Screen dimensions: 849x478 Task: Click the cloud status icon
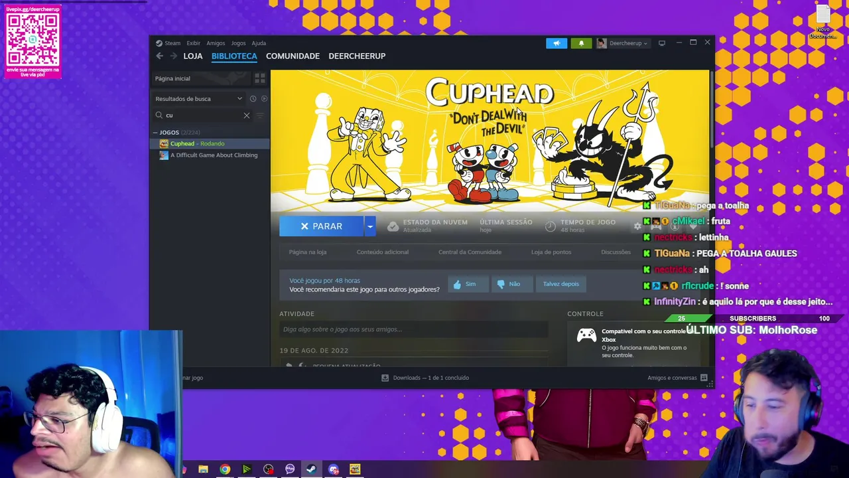393,226
